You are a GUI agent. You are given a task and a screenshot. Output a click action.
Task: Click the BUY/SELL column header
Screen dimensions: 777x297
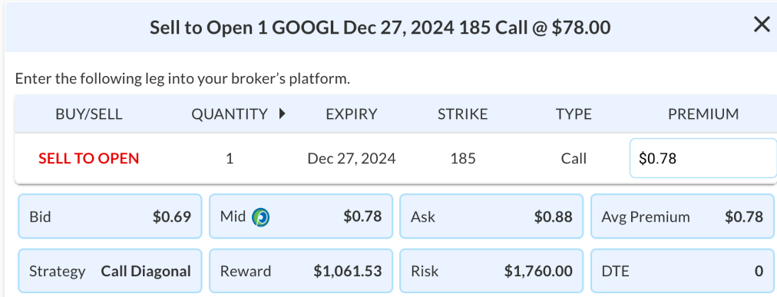pos(89,114)
